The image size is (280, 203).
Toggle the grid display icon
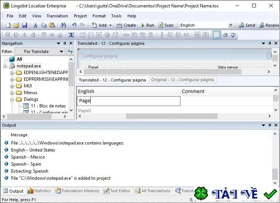217,35
